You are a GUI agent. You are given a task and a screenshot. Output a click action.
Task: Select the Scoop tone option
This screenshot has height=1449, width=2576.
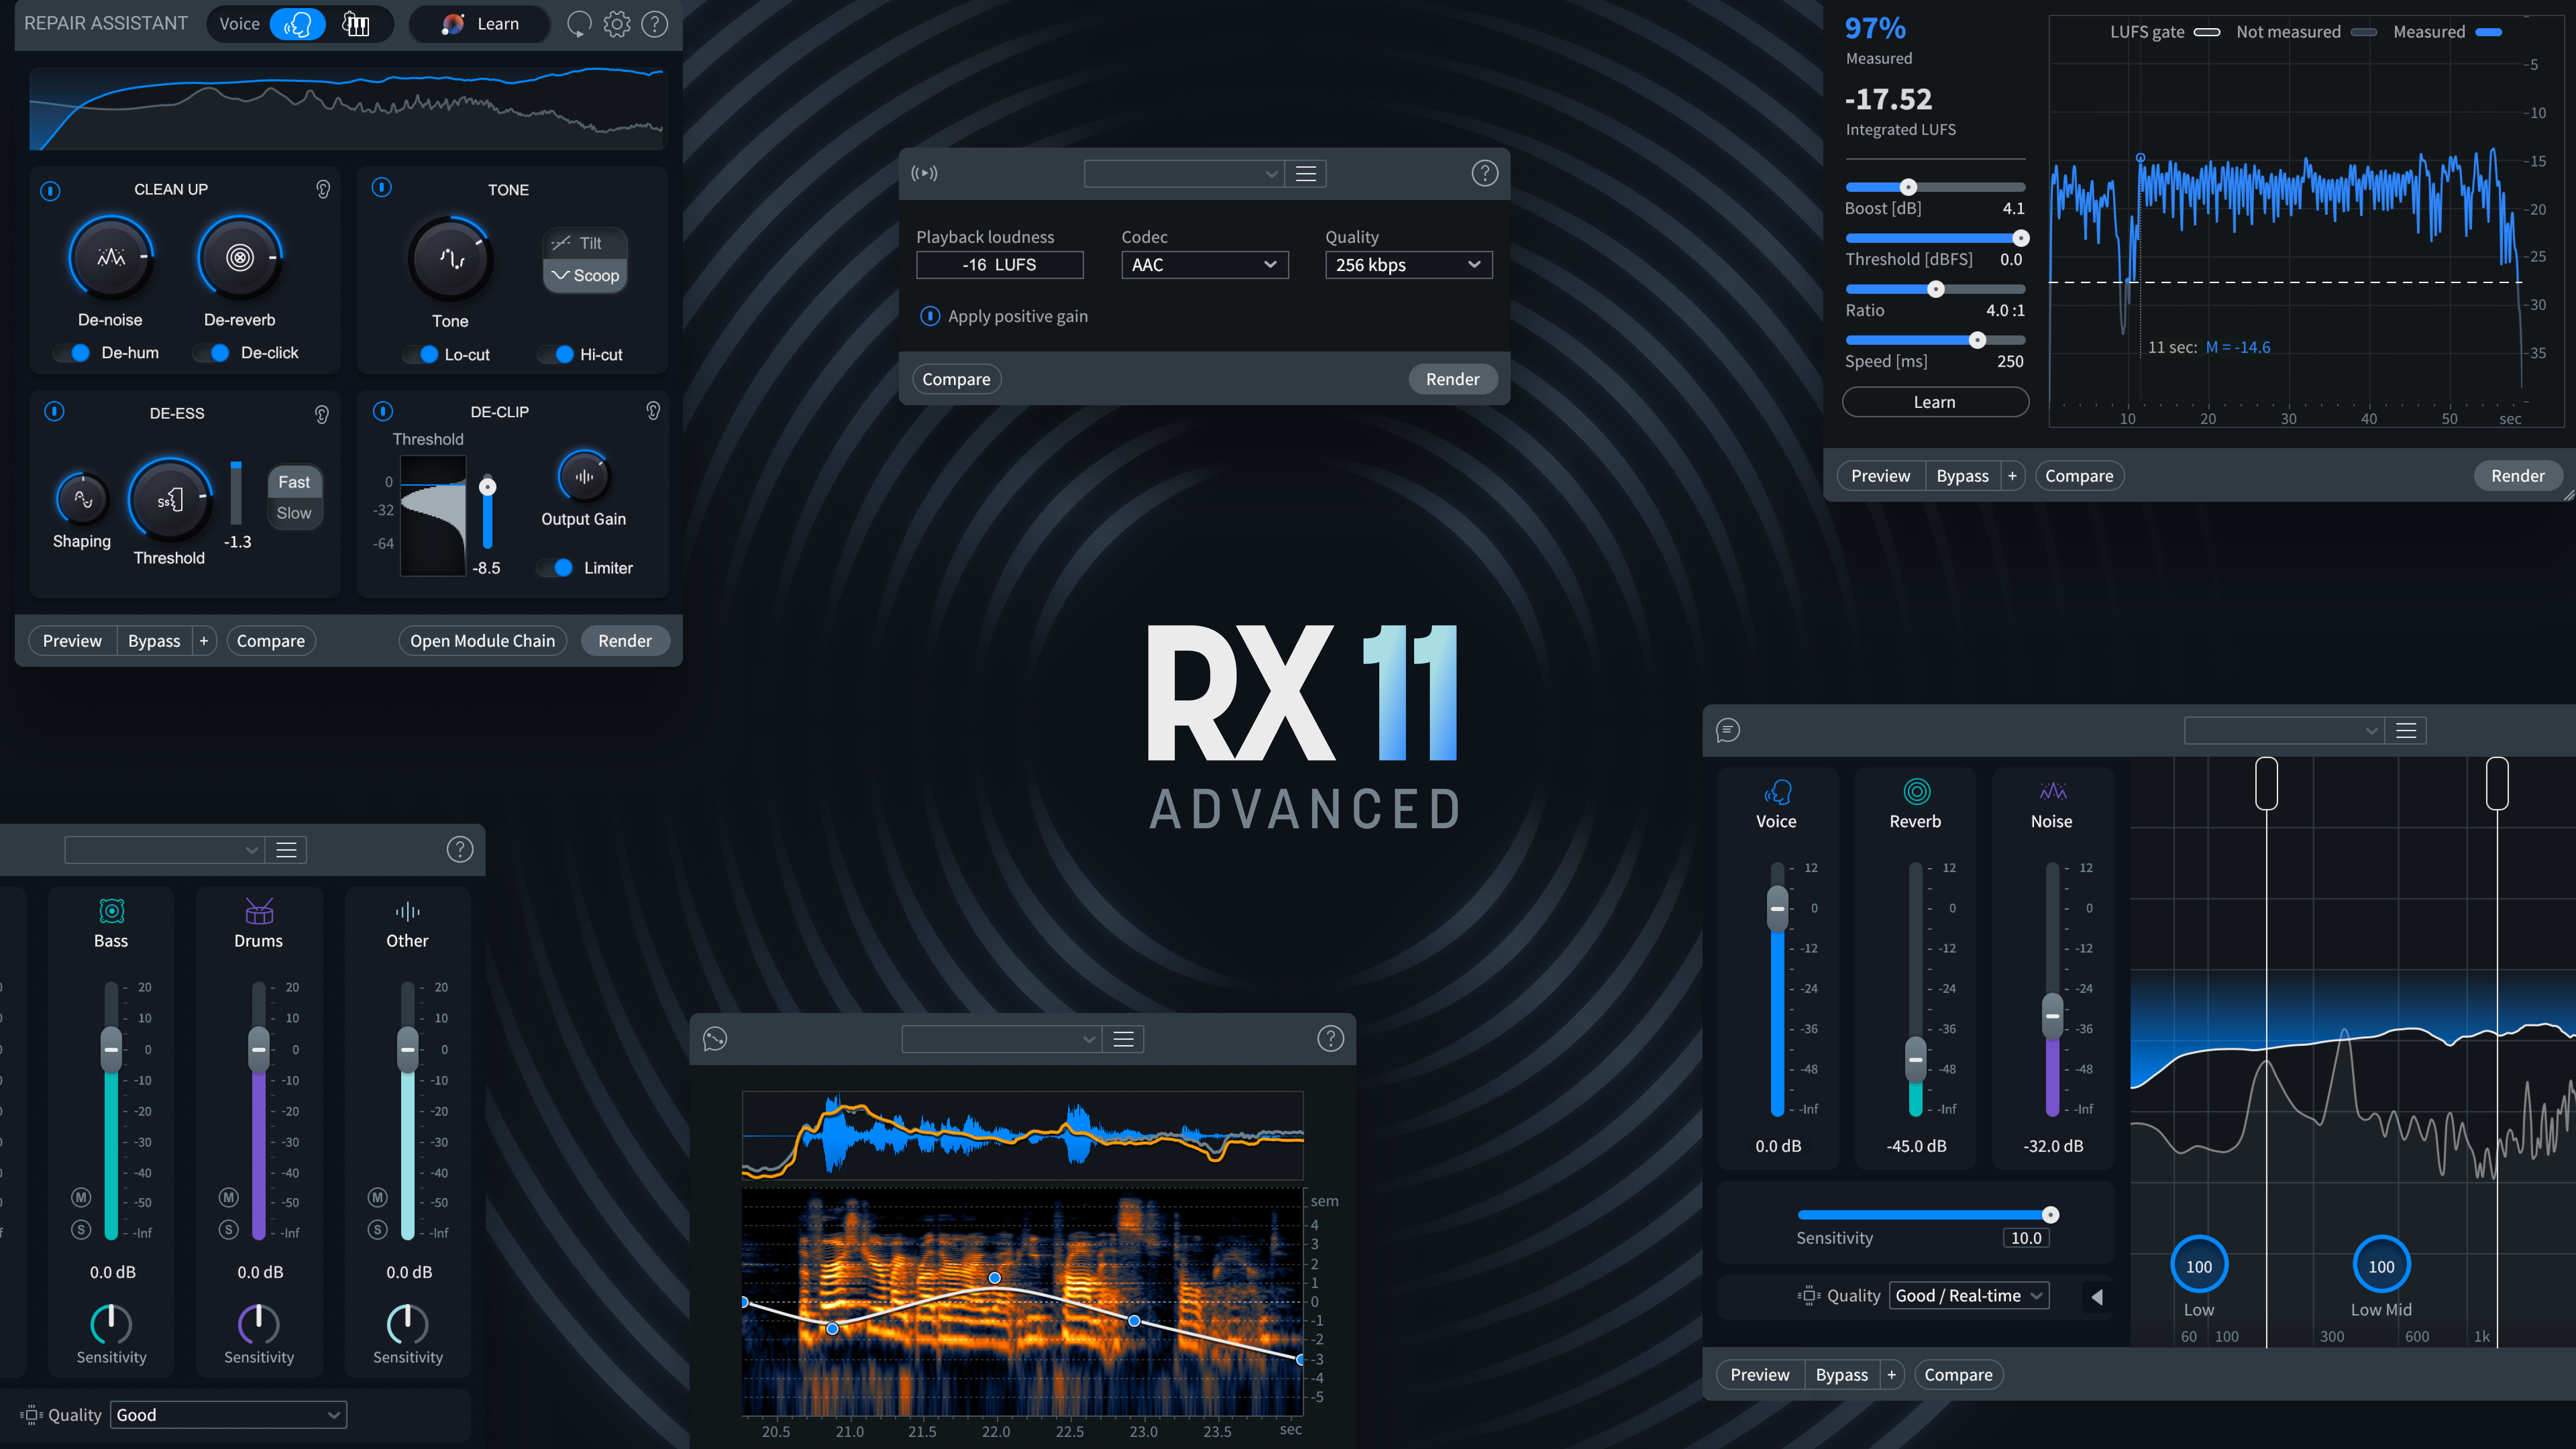pos(586,276)
